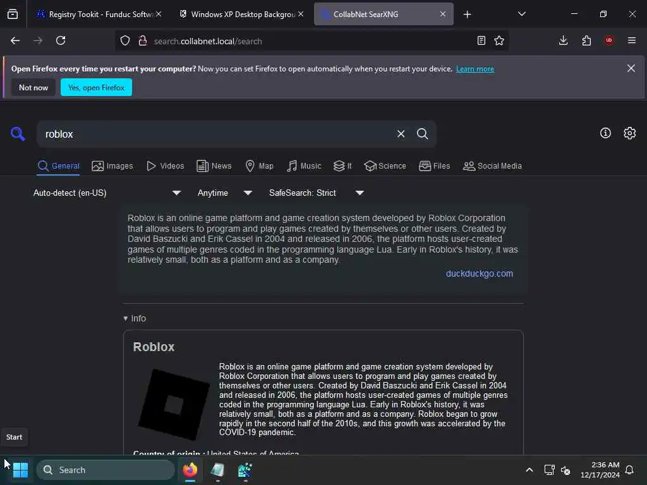The image size is (647, 485).
Task: Select the Social Media search category
Action: tap(492, 166)
